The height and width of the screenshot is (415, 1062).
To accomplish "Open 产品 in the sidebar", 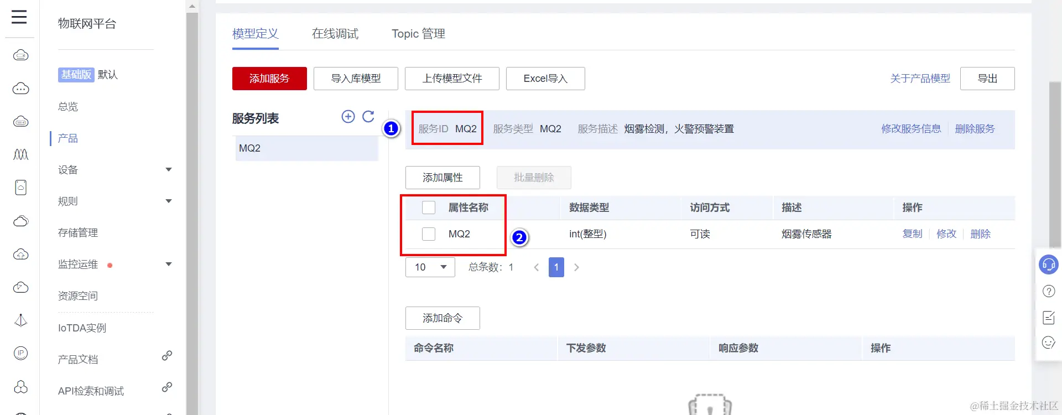I will coord(68,138).
